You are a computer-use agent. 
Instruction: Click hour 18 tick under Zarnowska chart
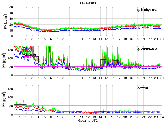125,78
